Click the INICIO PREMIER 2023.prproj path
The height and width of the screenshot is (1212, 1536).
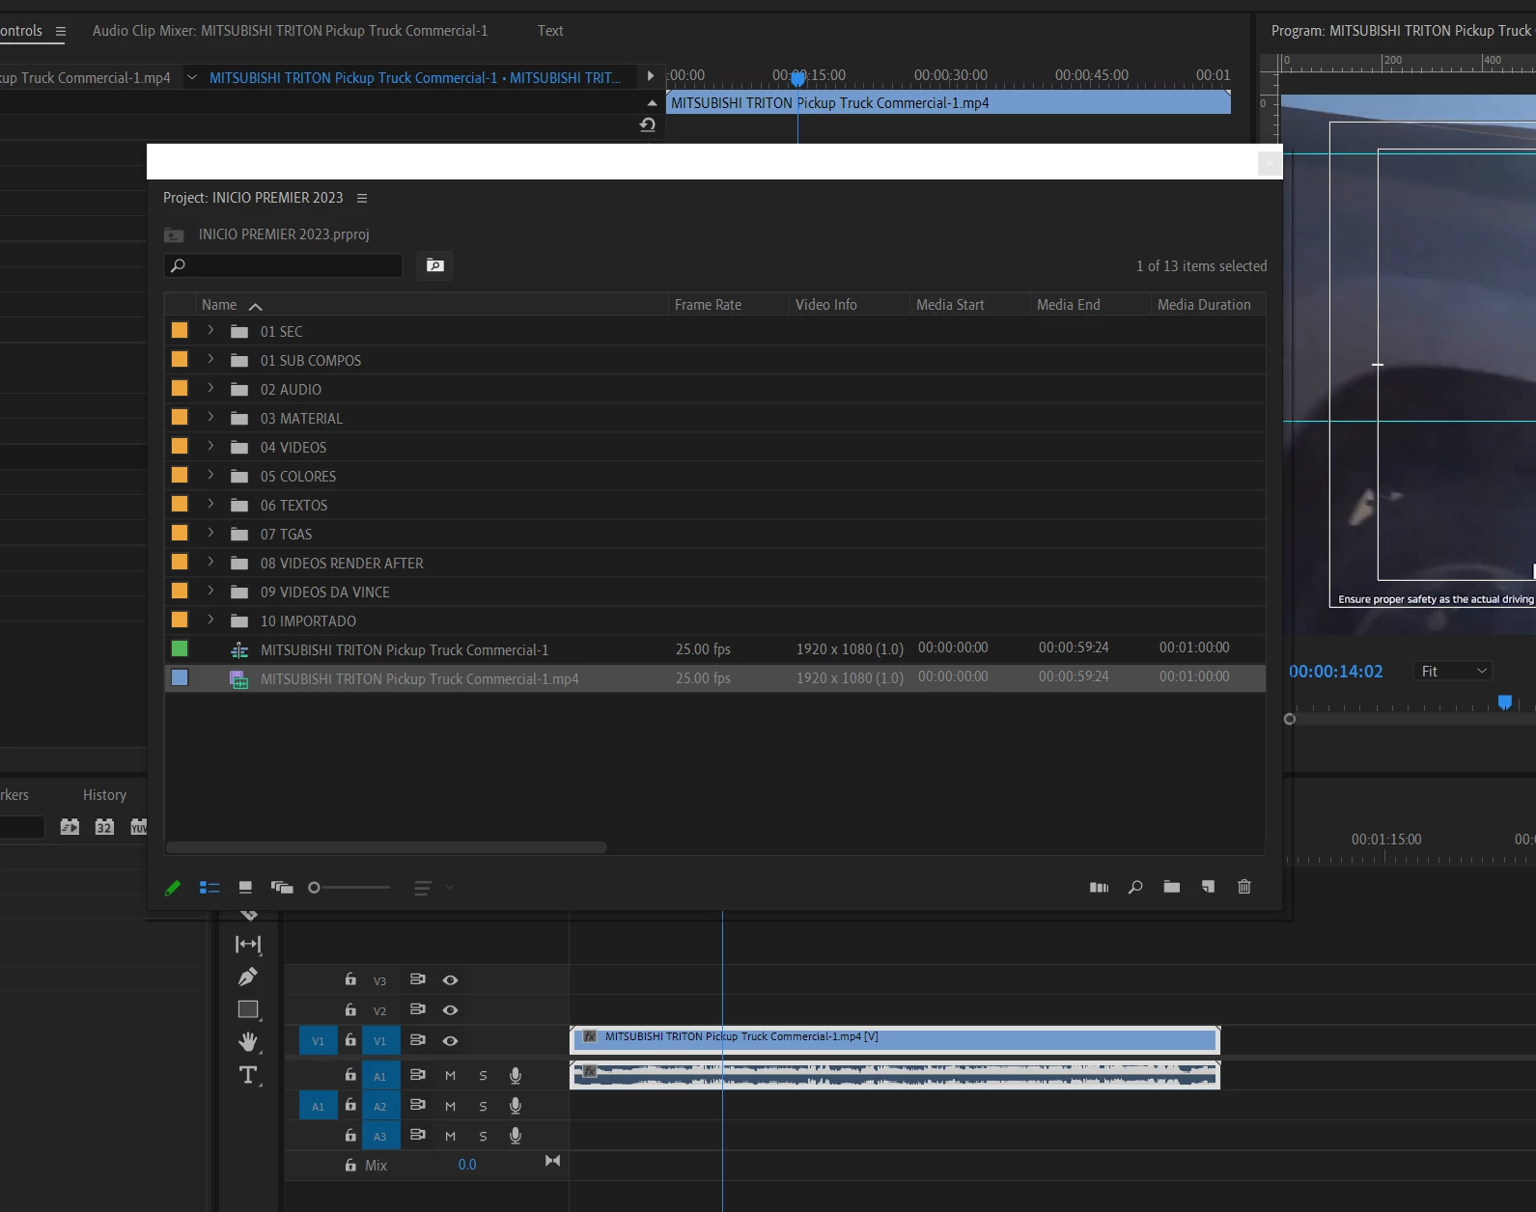point(284,234)
